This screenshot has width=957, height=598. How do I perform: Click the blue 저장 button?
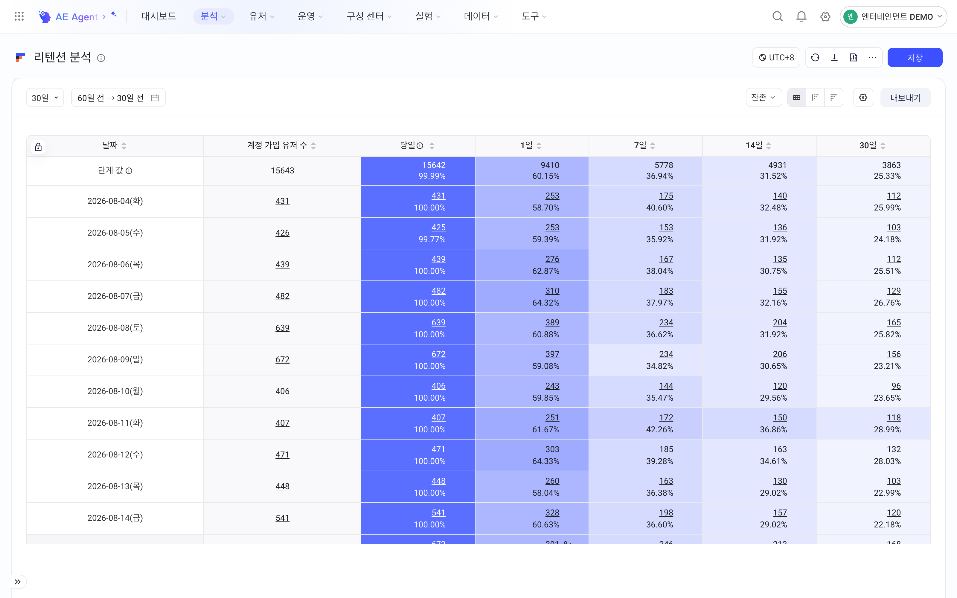tap(915, 57)
